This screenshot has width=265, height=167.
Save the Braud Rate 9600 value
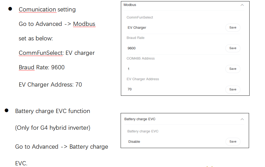[233, 48]
